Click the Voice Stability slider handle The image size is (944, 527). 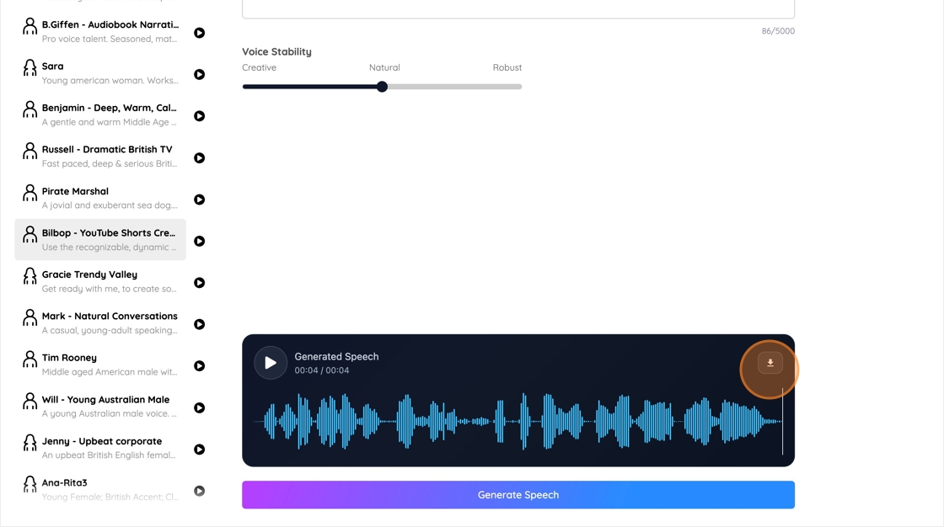pos(382,87)
